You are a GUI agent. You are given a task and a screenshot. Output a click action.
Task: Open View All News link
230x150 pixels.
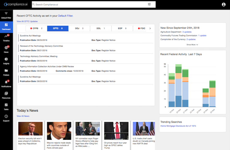[x=23, y=116]
